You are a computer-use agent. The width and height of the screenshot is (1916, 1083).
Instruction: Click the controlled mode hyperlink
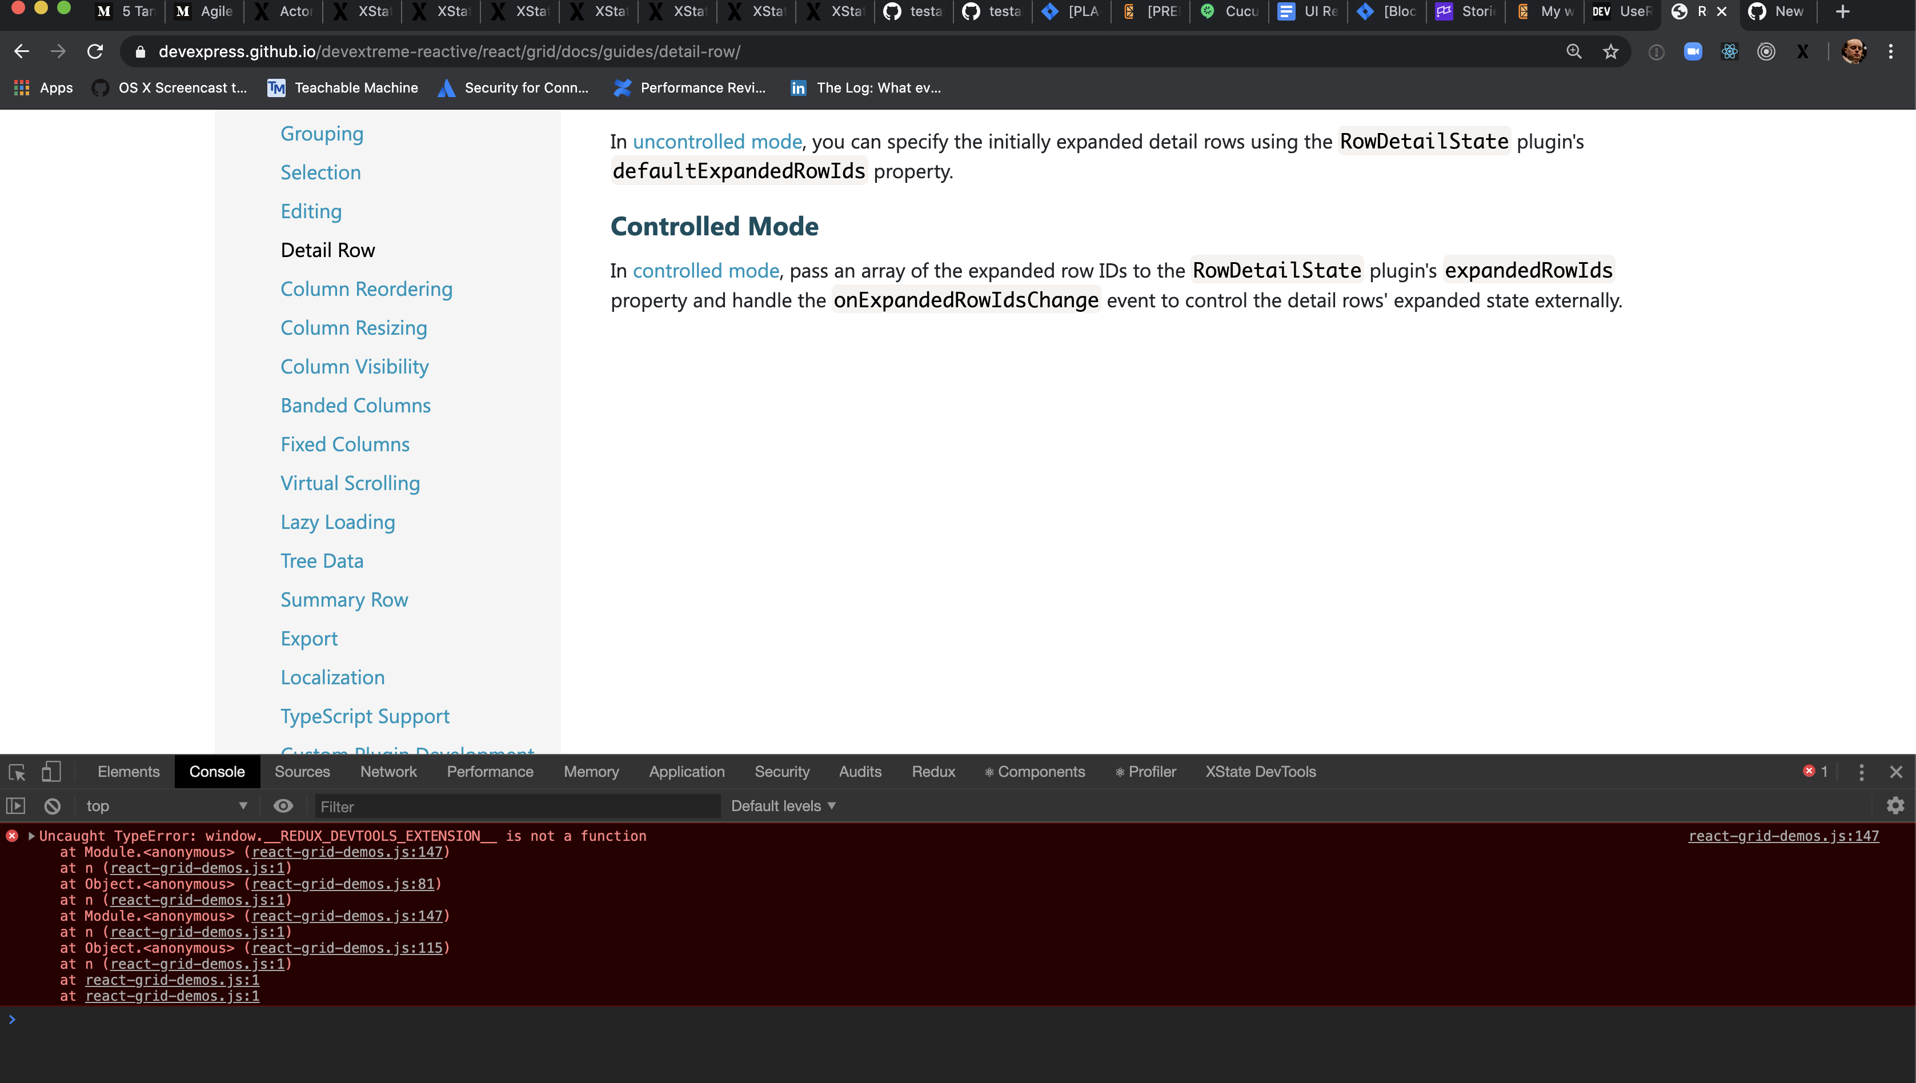tap(705, 271)
